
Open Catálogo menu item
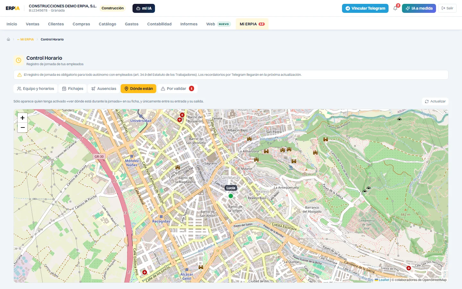(x=107, y=24)
